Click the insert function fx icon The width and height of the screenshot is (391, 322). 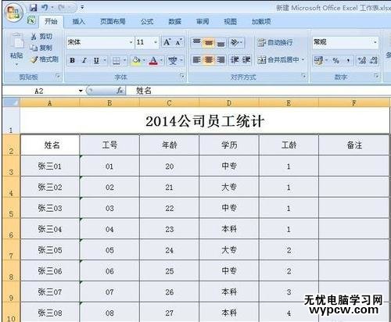tap(120, 91)
